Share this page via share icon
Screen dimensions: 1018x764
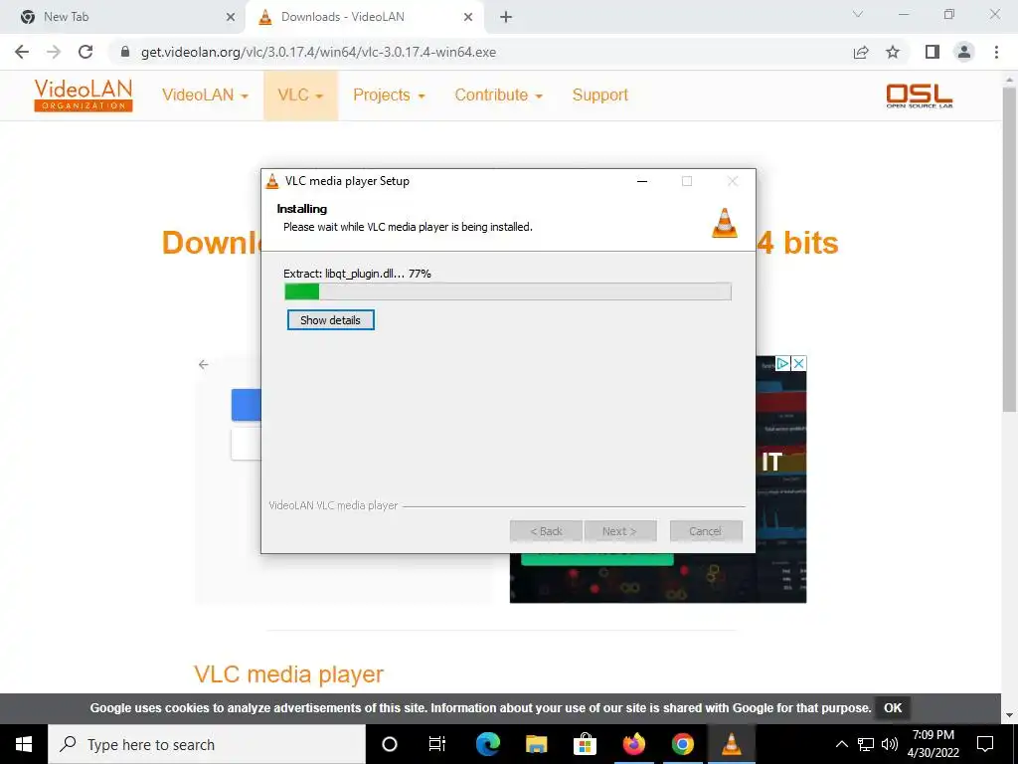click(861, 52)
